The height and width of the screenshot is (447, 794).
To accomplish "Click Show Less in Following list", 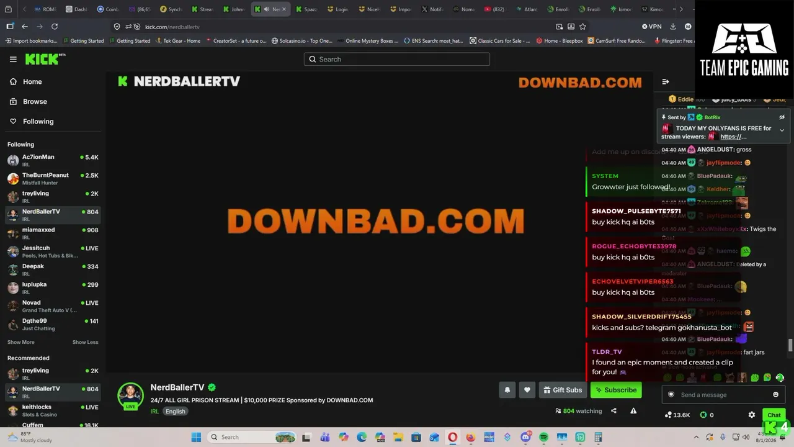I will pyautogui.click(x=85, y=342).
